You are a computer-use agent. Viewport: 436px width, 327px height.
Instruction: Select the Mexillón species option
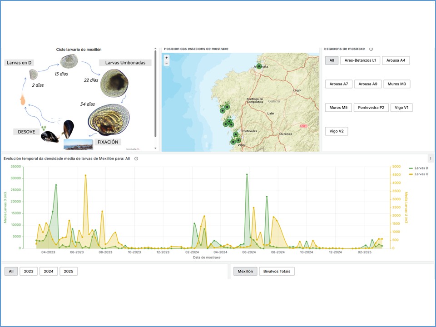click(x=245, y=271)
